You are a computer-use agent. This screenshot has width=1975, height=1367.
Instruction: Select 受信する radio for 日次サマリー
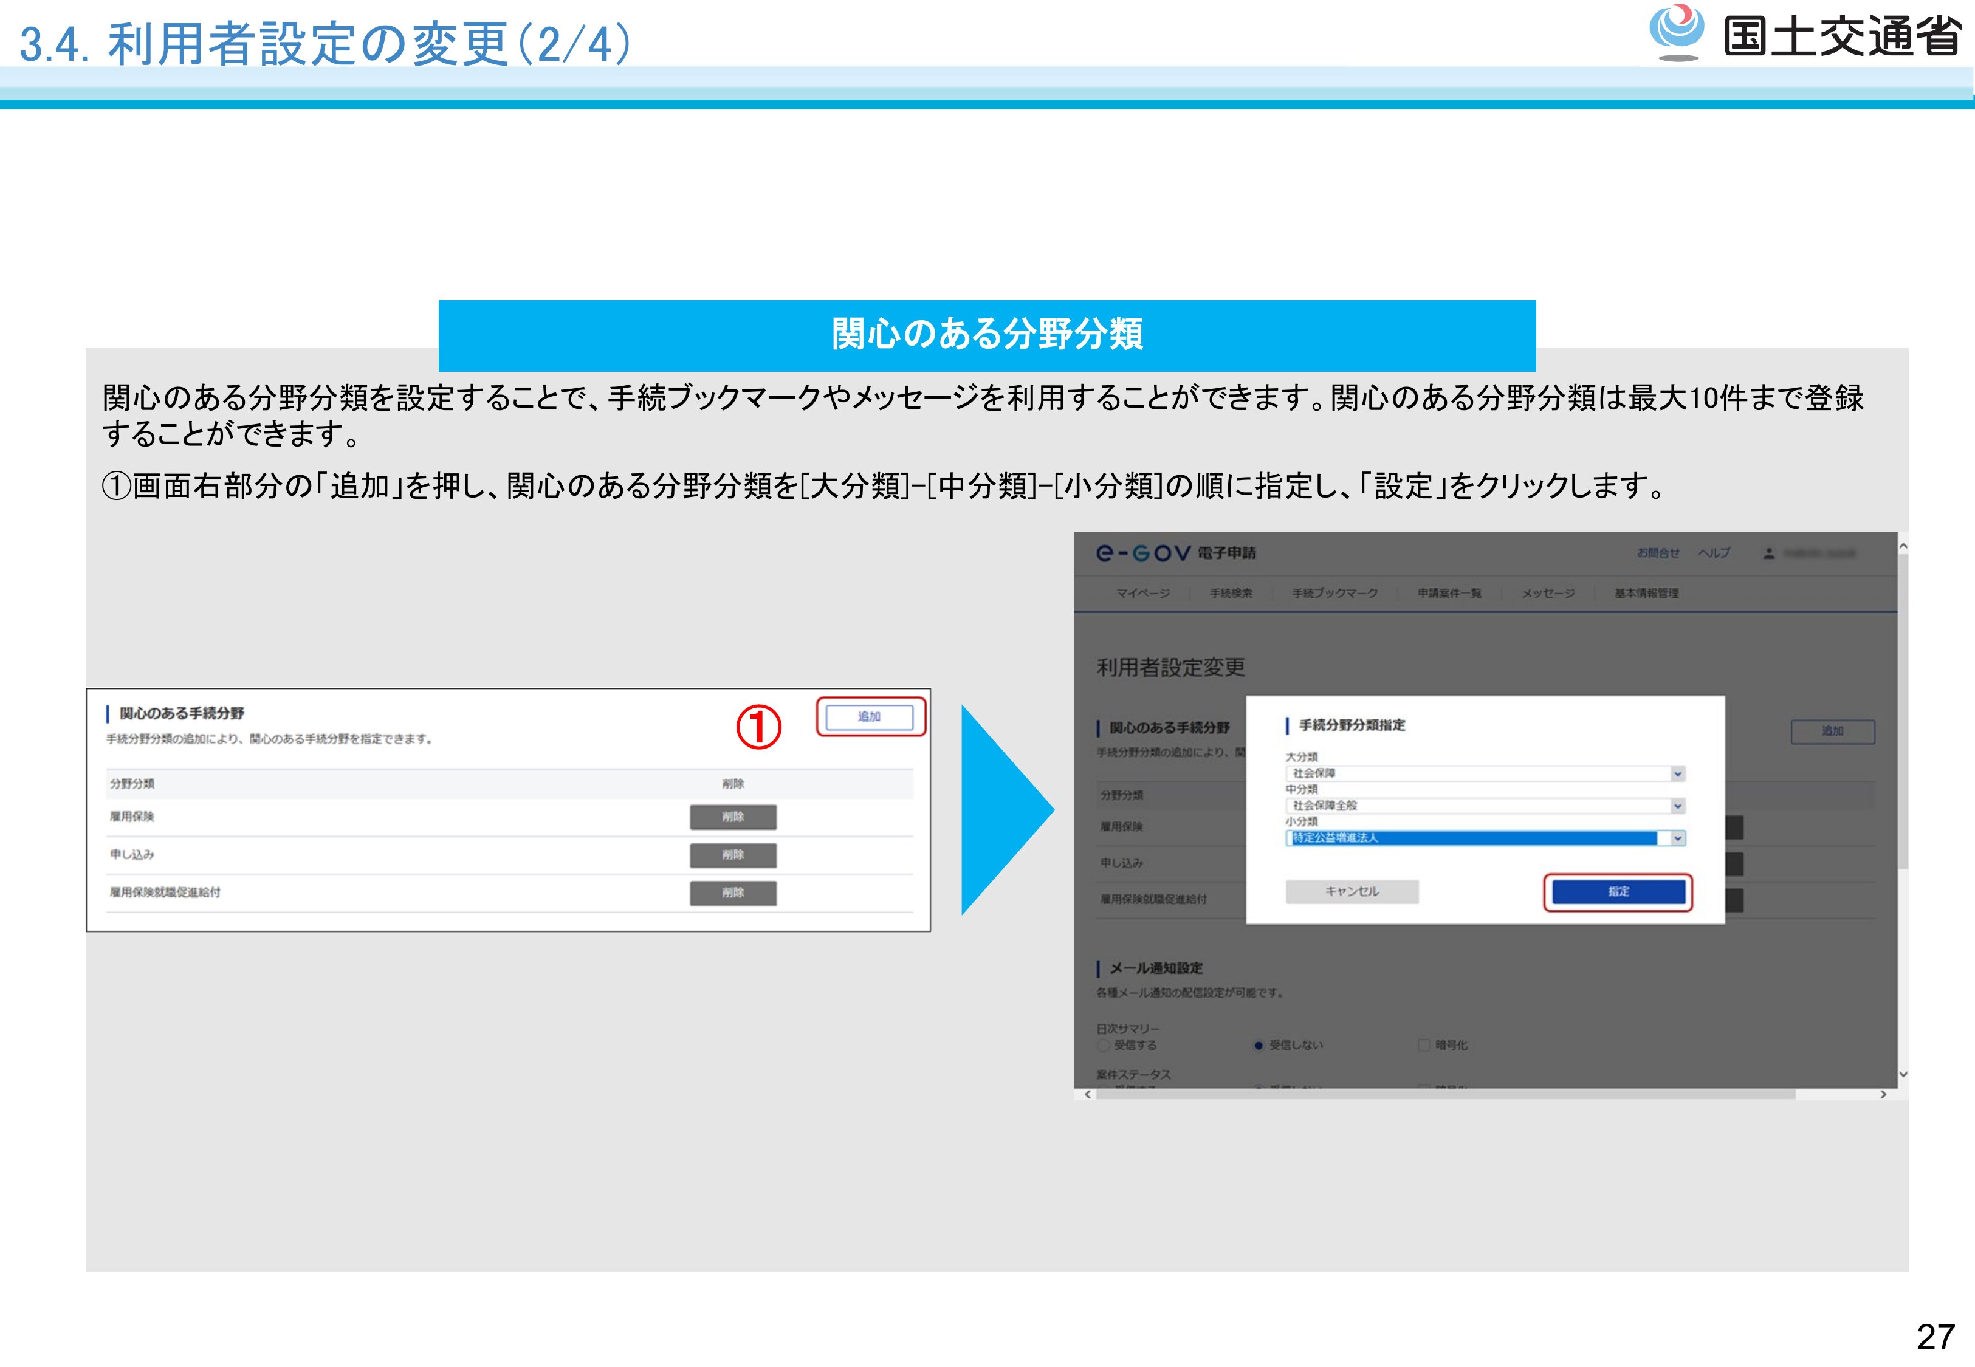pos(1104,1045)
